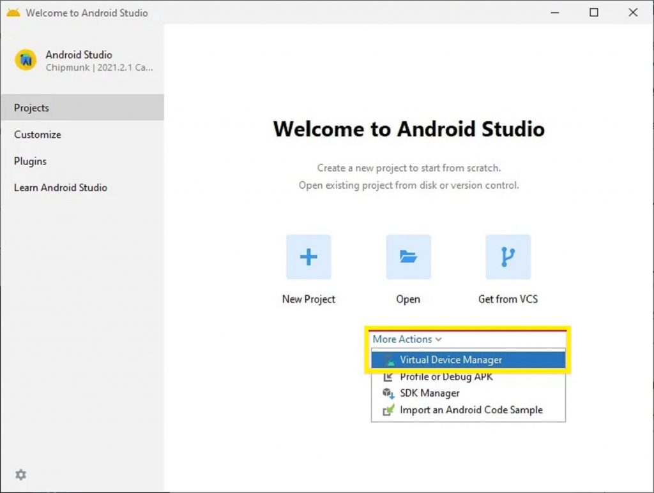Click the Get from VCS icon
Screen dimensions: 654x493
click(508, 256)
